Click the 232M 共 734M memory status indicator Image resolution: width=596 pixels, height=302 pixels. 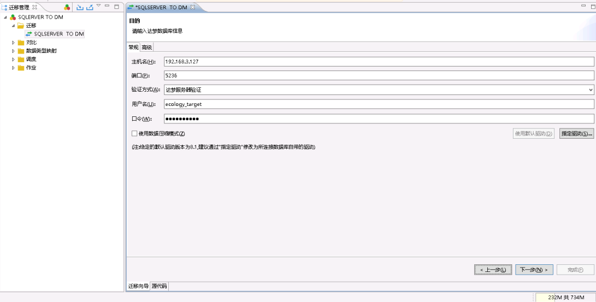coord(565,298)
